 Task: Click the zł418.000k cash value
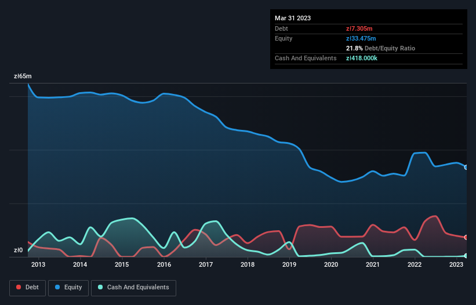[x=362, y=58]
